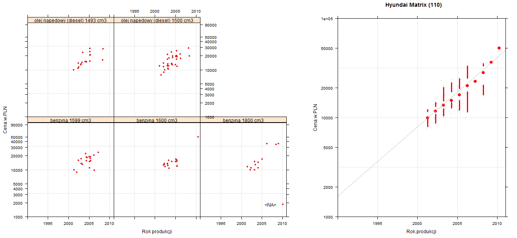Click the "2000" y-axis tick of the Hyundai Matrix plot
Screen dimensions: 517x238
328,187
